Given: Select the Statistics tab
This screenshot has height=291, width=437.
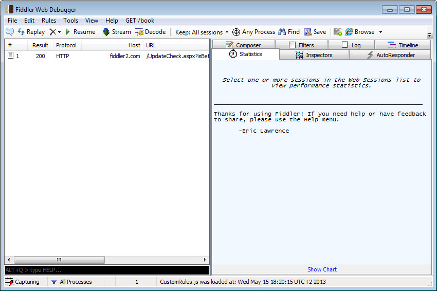Looking at the screenshot, I should [246, 54].
